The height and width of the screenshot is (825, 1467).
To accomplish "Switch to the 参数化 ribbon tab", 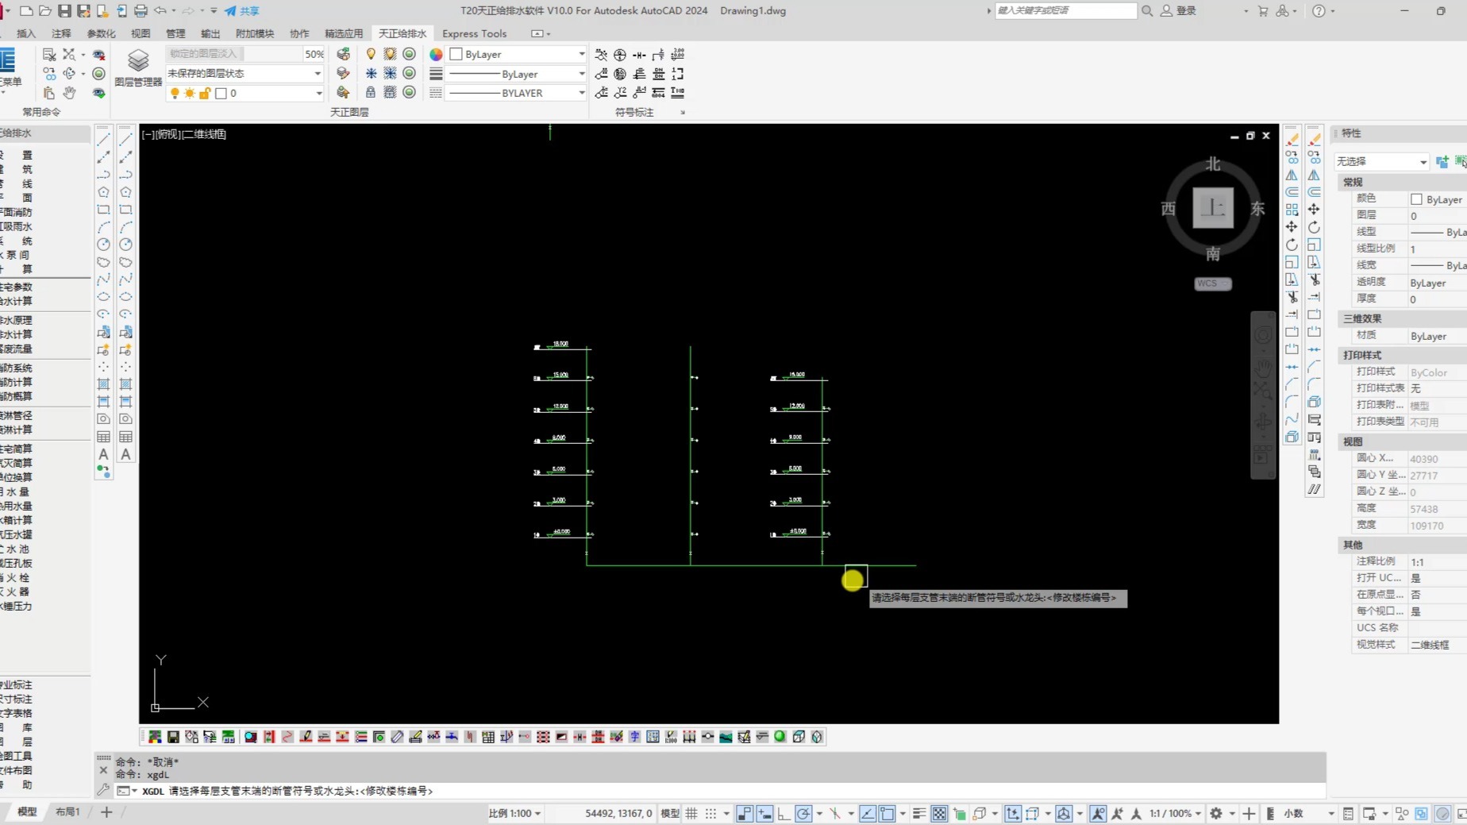I will click(x=101, y=33).
